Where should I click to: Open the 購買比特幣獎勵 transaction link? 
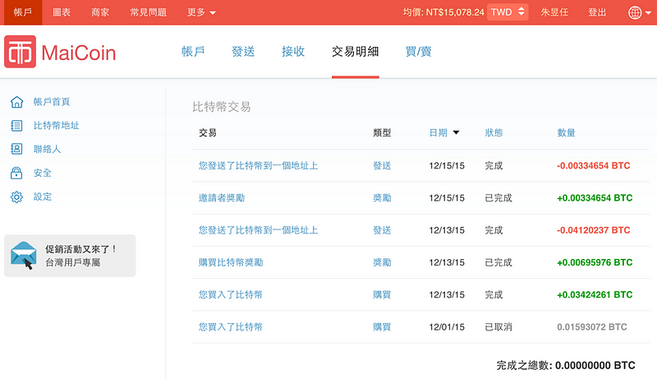coord(231,262)
